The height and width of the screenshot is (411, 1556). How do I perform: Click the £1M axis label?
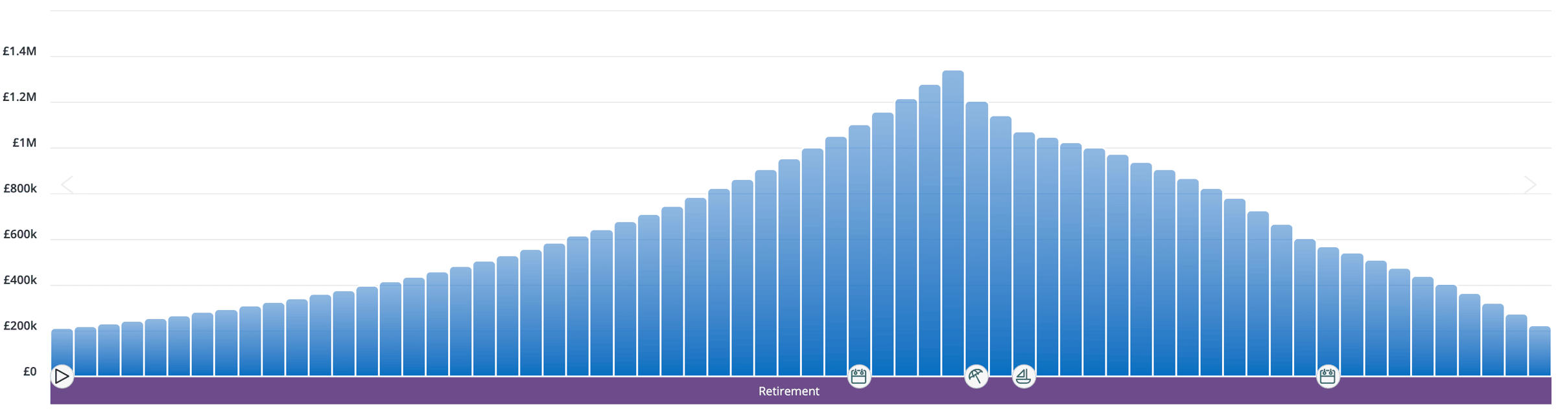coord(25,143)
